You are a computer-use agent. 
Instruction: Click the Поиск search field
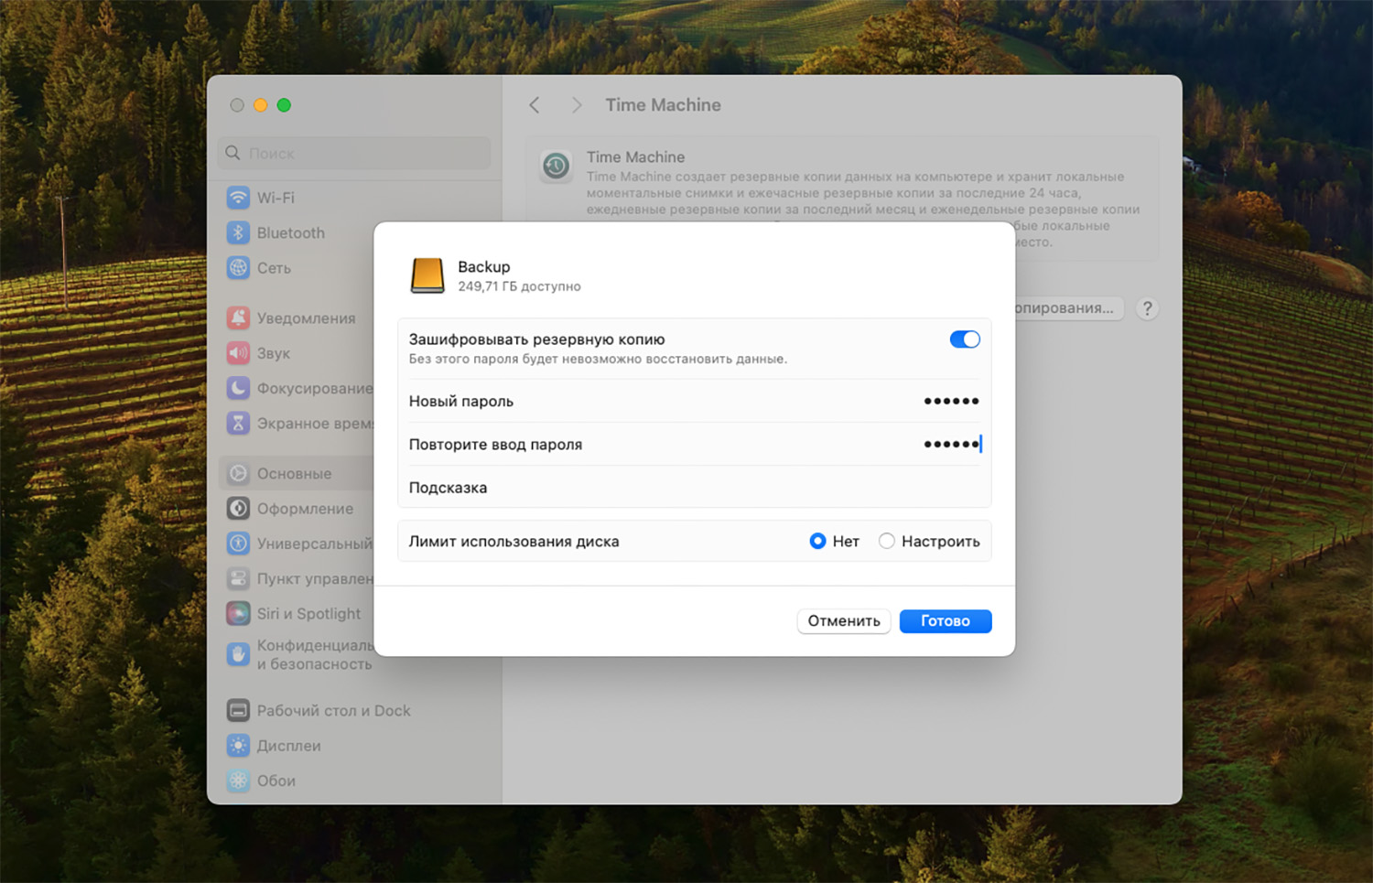354,153
